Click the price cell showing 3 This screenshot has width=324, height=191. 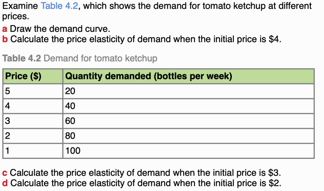tap(8, 121)
